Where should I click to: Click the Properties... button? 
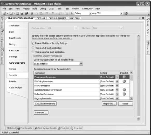(109, 104)
